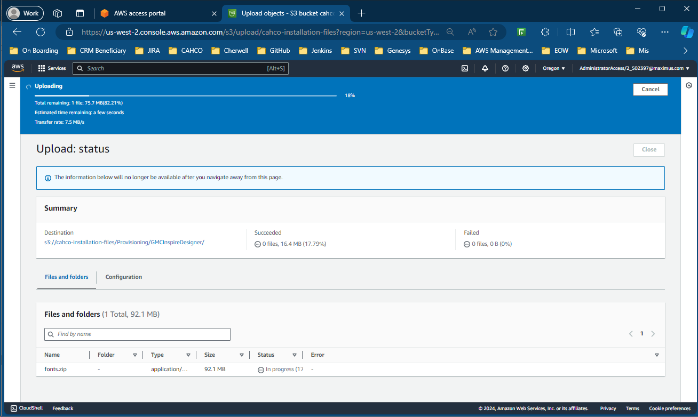Click the upload progress bar
This screenshot has height=417, width=698.
[186, 95]
